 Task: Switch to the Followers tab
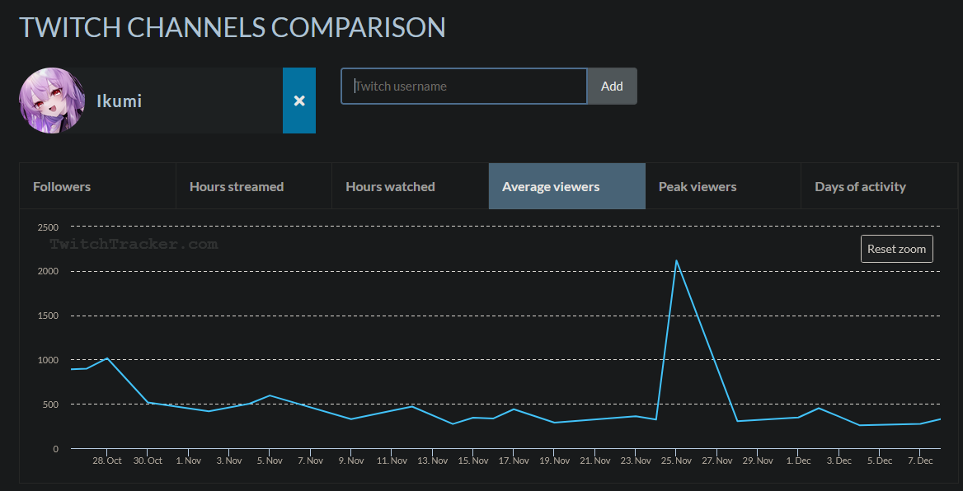coord(97,186)
